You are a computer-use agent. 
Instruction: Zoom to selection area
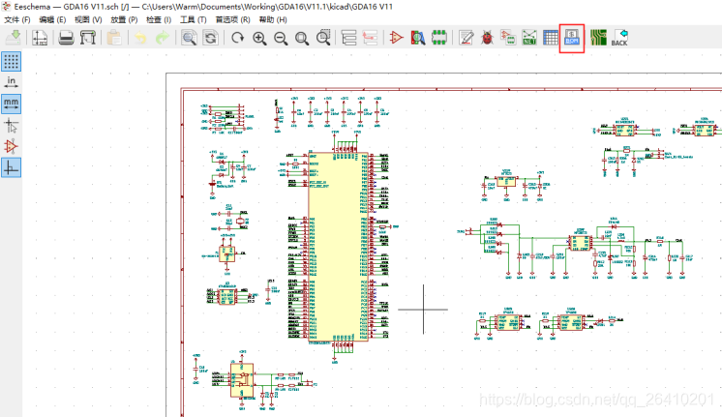[323, 38]
